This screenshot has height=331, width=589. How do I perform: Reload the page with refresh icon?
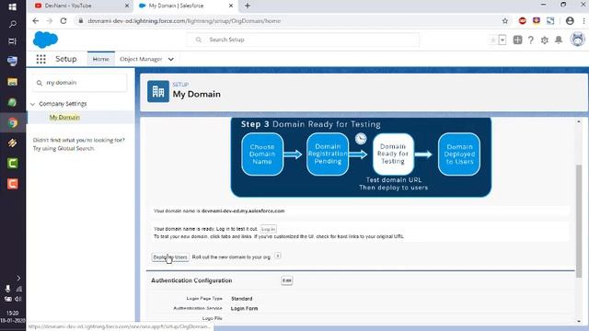click(64, 21)
